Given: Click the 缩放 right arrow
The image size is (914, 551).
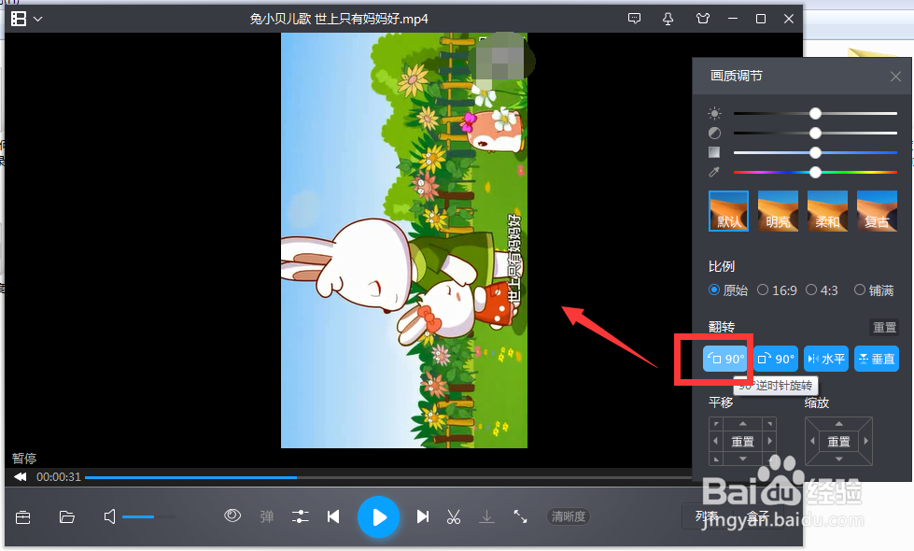Looking at the screenshot, I should [866, 442].
